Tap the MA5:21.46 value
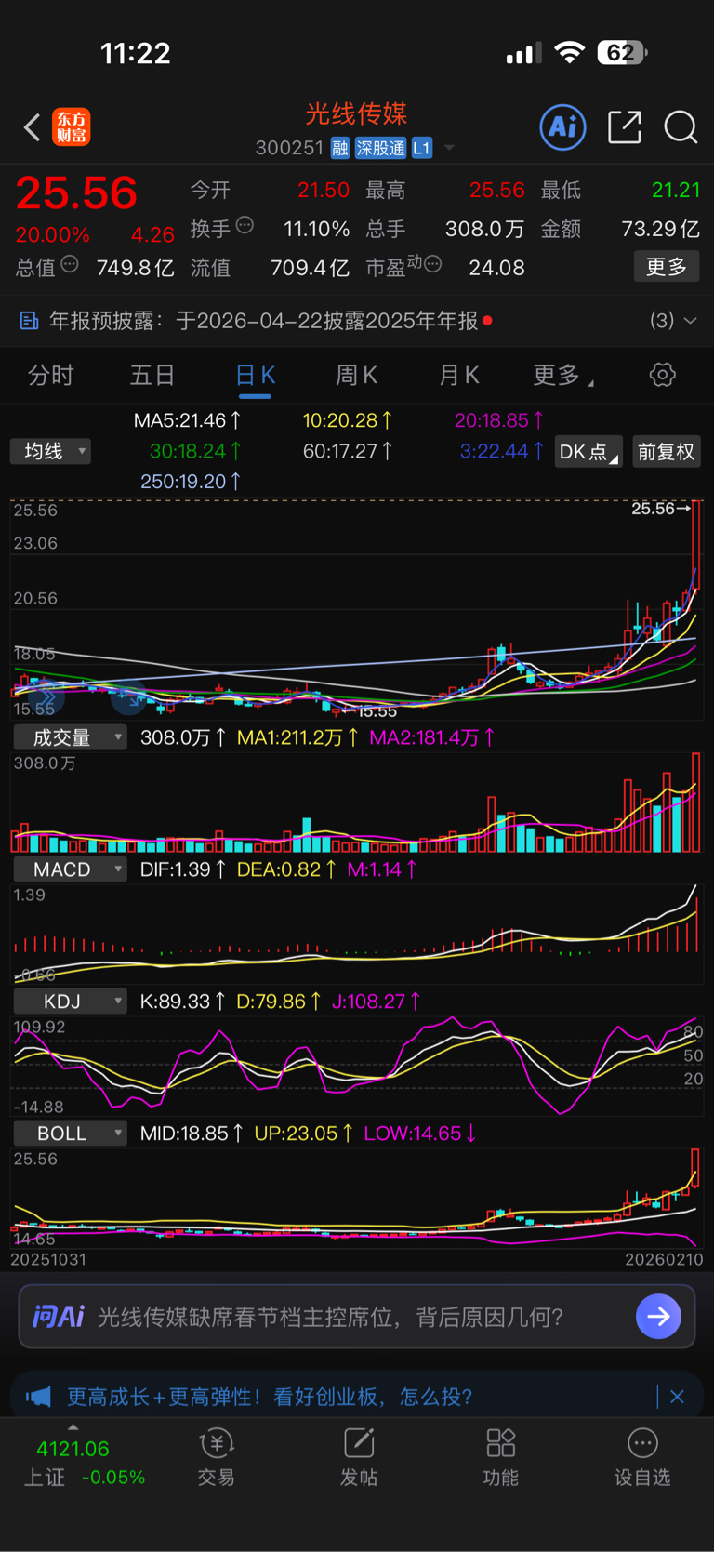This screenshot has width=714, height=1552. coord(188,421)
